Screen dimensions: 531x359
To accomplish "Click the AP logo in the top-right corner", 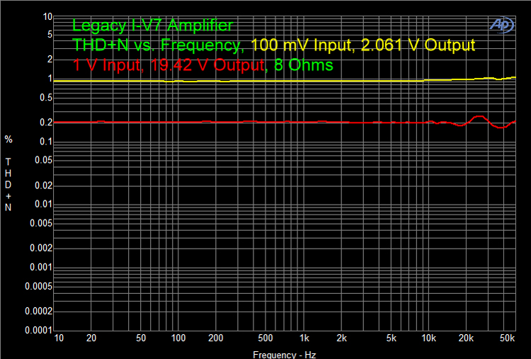I will pyautogui.click(x=502, y=25).
